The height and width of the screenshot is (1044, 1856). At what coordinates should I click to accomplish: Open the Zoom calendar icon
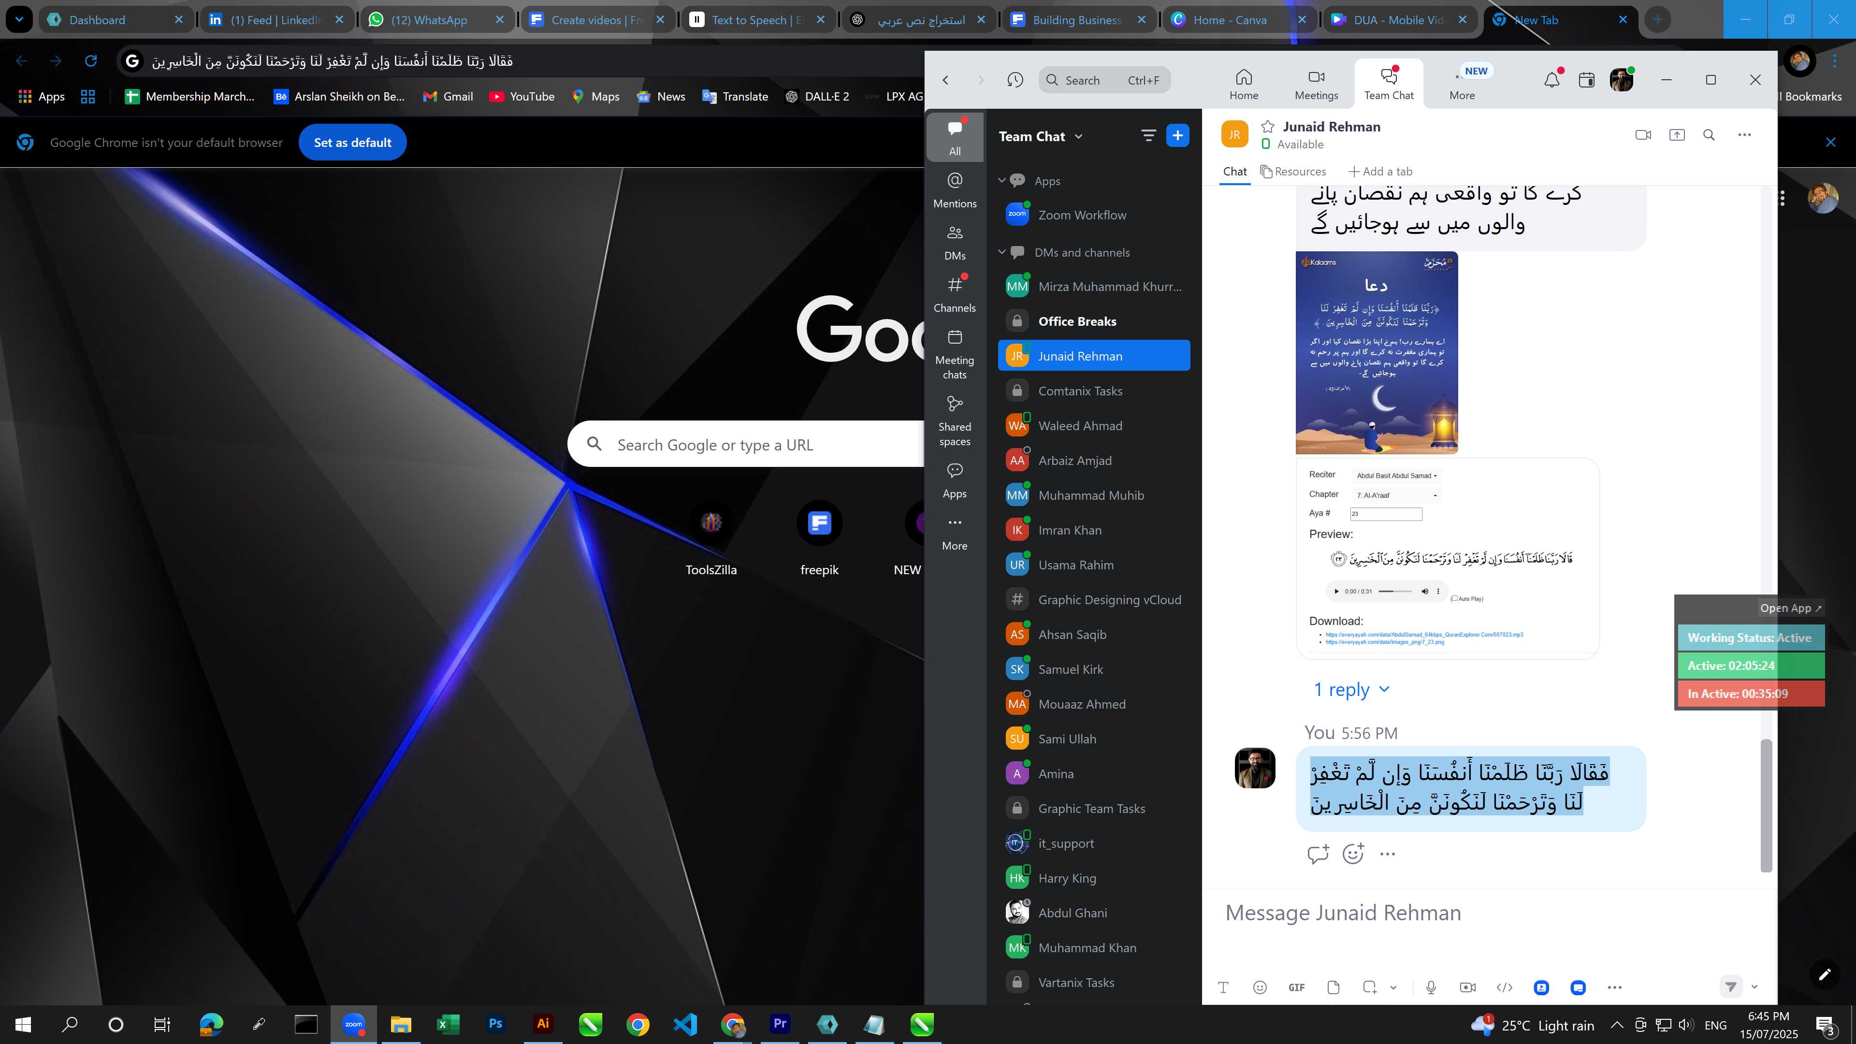pos(1586,79)
